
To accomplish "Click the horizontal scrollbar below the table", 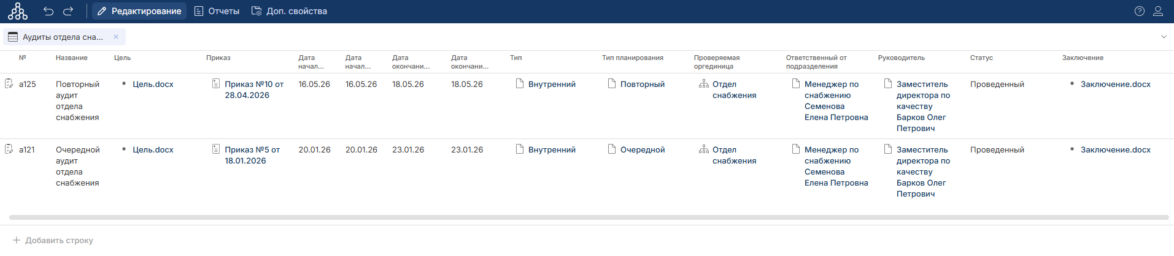I will pyautogui.click(x=588, y=217).
